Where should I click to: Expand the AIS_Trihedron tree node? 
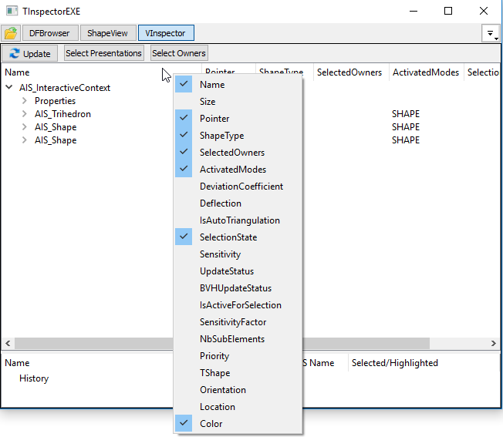click(x=25, y=114)
